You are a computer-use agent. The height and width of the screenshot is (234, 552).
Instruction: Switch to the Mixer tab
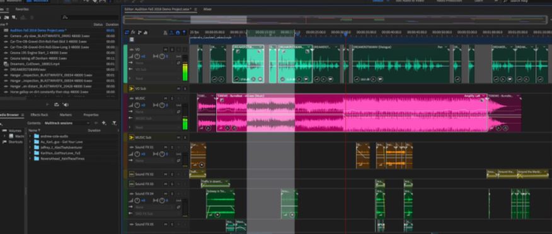coord(207,9)
